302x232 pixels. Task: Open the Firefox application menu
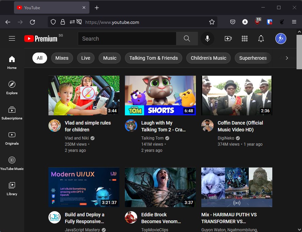pos(294,22)
